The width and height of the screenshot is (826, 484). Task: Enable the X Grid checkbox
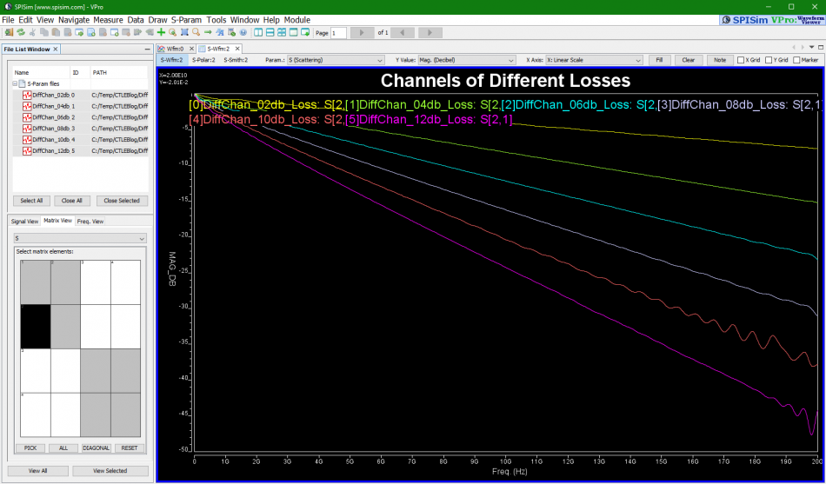[741, 60]
